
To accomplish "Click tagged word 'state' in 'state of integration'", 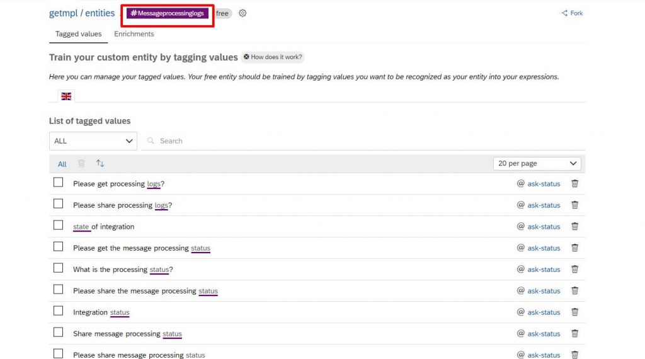I will click(x=81, y=227).
